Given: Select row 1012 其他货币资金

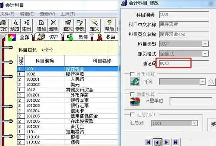Looking at the screenshot, I should tap(68, 90).
